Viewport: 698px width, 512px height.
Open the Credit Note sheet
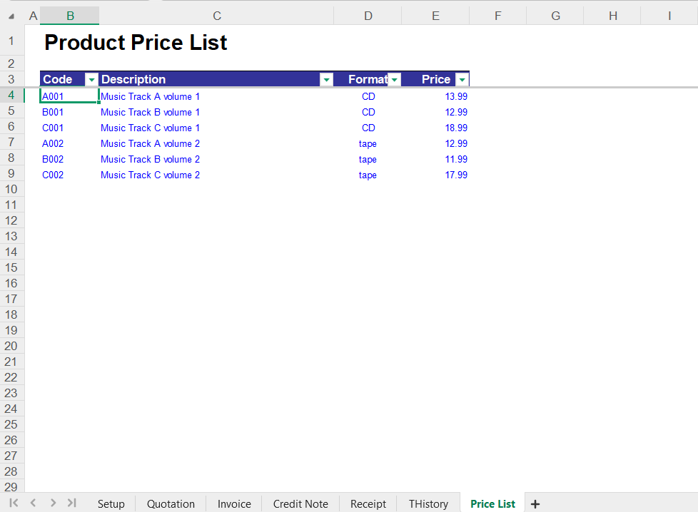(300, 503)
